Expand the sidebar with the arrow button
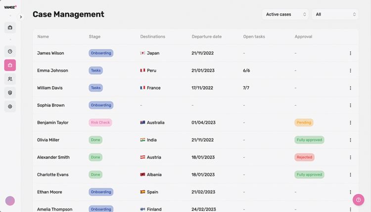The width and height of the screenshot is (371, 212). (21, 17)
